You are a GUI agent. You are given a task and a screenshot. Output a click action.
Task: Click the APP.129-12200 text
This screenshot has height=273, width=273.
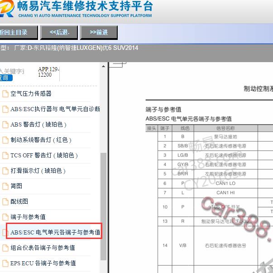[48, 72]
